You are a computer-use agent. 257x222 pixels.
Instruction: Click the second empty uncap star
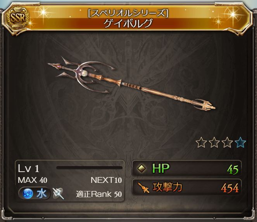coord(214,142)
